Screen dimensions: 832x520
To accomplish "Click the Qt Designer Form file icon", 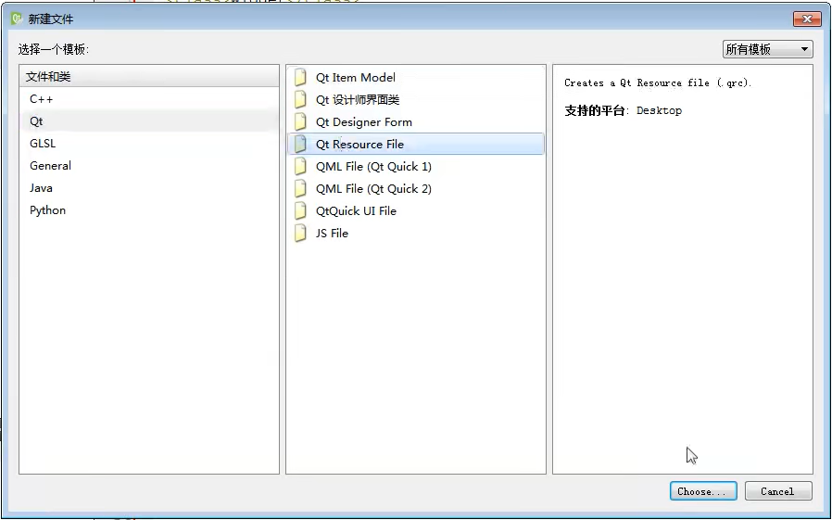I will (x=300, y=122).
